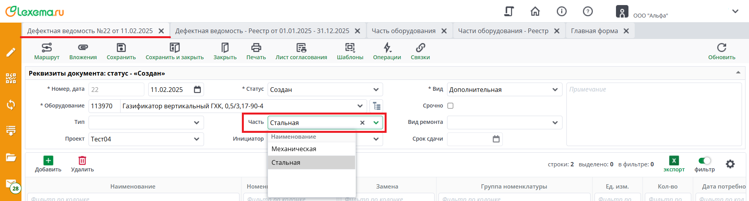
Task: Click the Группа номенклатуры column header
Action: click(x=514, y=187)
